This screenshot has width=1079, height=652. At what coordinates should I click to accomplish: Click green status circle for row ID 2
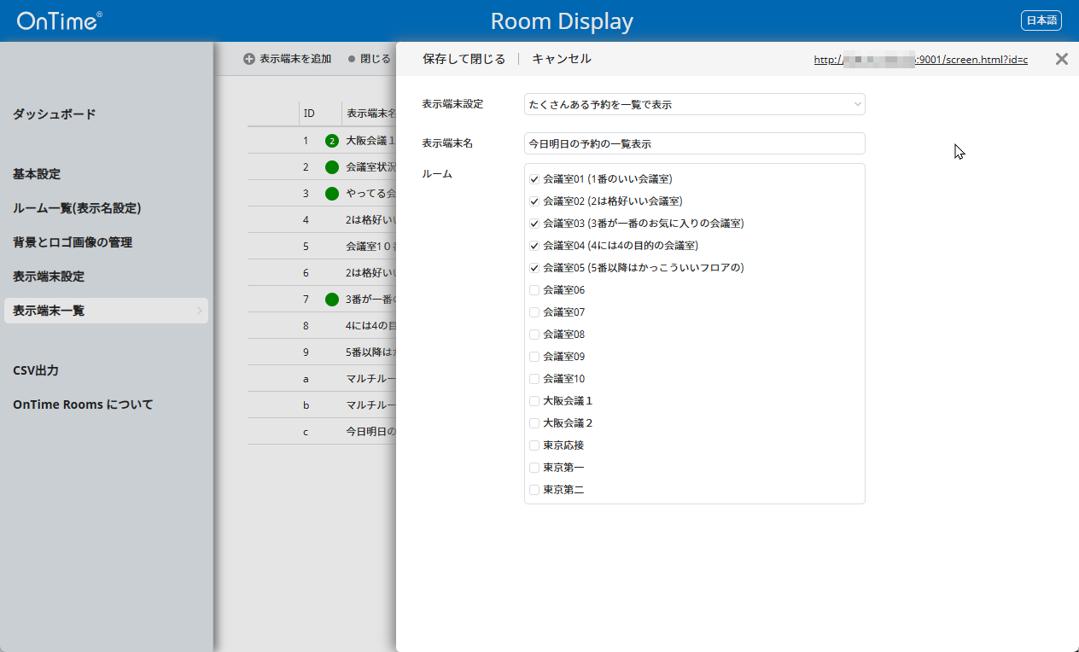[332, 167]
